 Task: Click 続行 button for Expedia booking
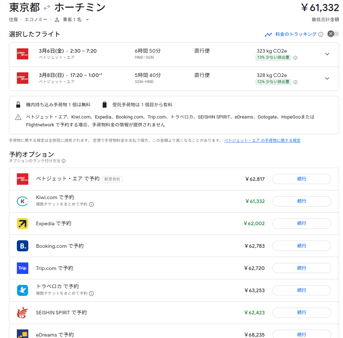[x=301, y=223]
